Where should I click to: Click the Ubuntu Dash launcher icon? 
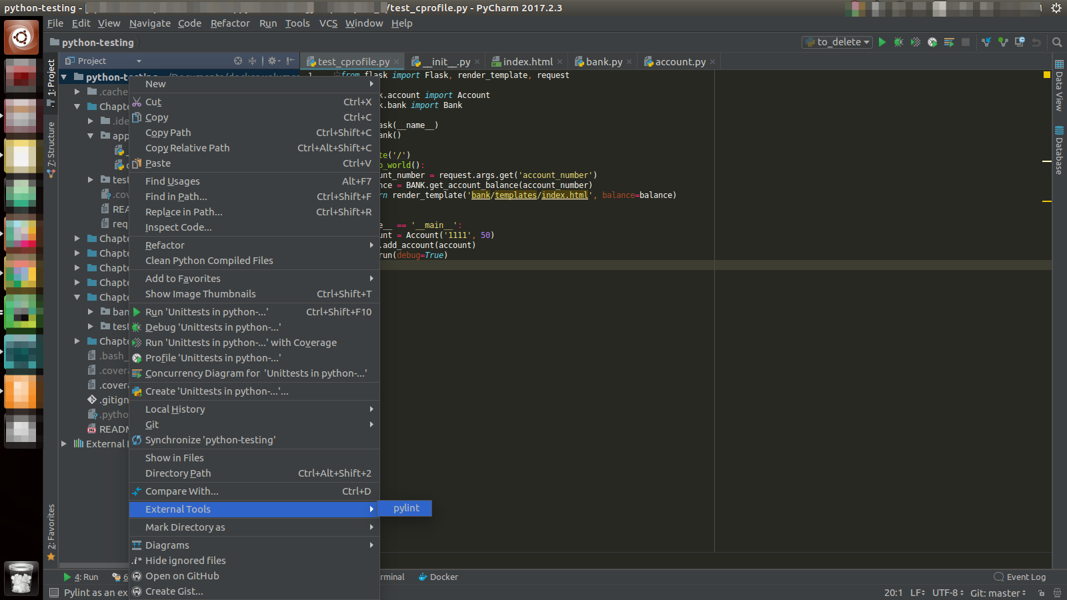[x=21, y=37]
